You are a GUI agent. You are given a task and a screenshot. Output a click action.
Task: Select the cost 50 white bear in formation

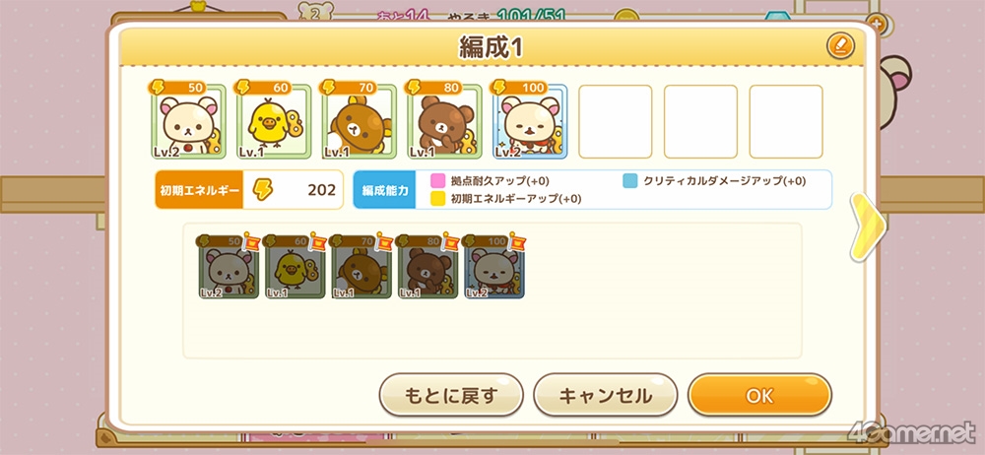pyautogui.click(x=188, y=121)
